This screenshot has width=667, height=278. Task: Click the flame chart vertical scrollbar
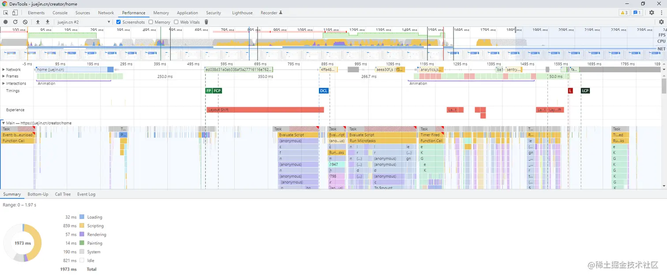click(664, 86)
